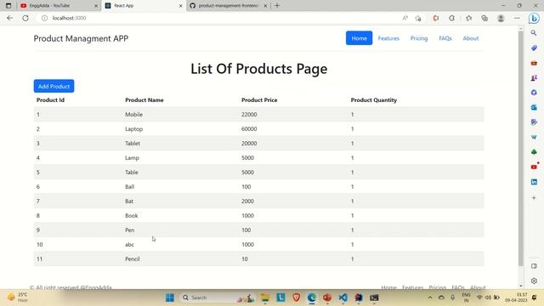Open the Features nav link

388,38
